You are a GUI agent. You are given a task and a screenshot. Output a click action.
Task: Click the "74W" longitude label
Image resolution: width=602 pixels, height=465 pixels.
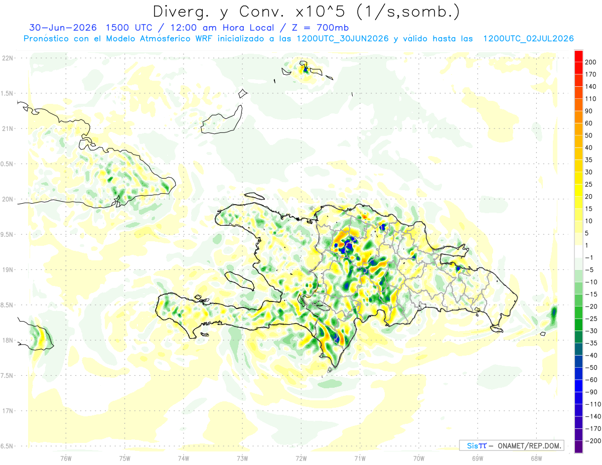point(184,458)
